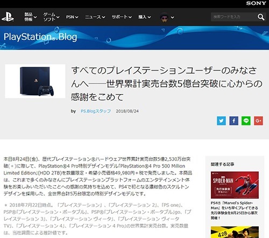Expand the chevron beside the avatar
This screenshot has width=269, height=238.
[x=172, y=17]
